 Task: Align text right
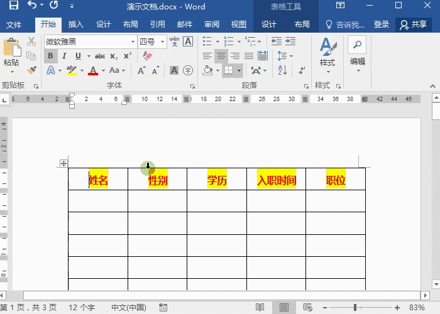click(235, 56)
